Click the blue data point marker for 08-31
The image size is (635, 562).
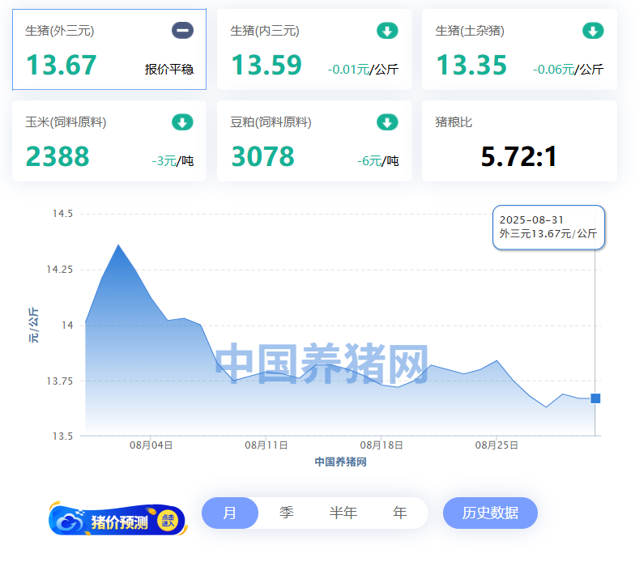tap(595, 398)
